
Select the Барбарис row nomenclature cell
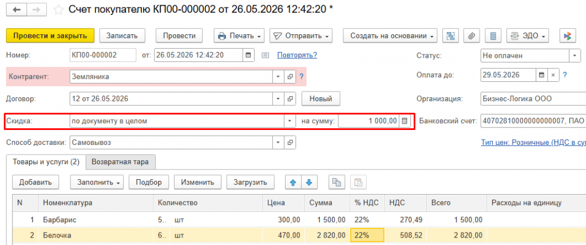[x=96, y=220]
